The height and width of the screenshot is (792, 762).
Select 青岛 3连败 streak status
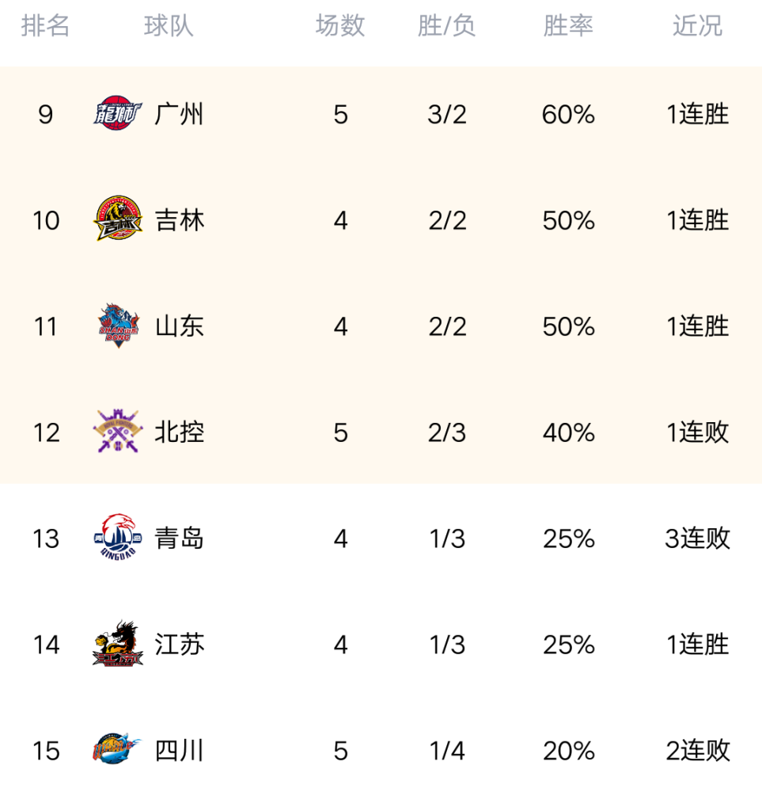tap(698, 539)
